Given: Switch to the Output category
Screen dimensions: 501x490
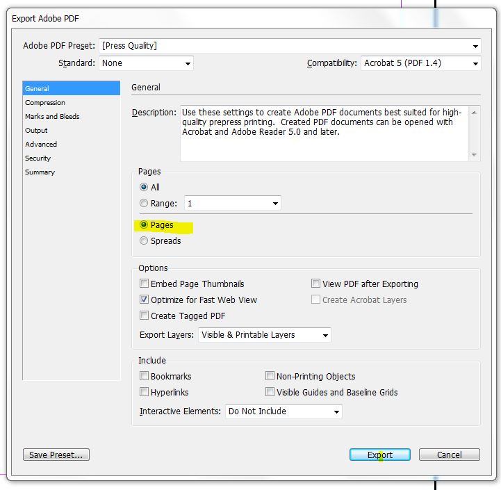Looking at the screenshot, I should (x=72, y=131).
